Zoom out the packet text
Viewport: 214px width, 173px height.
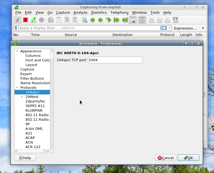(159, 20)
